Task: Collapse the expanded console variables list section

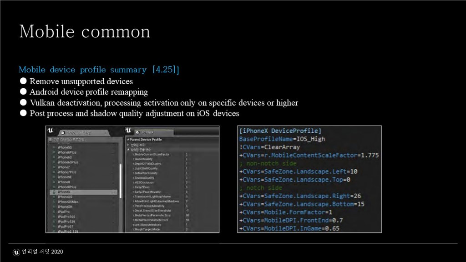Action: 127,150
